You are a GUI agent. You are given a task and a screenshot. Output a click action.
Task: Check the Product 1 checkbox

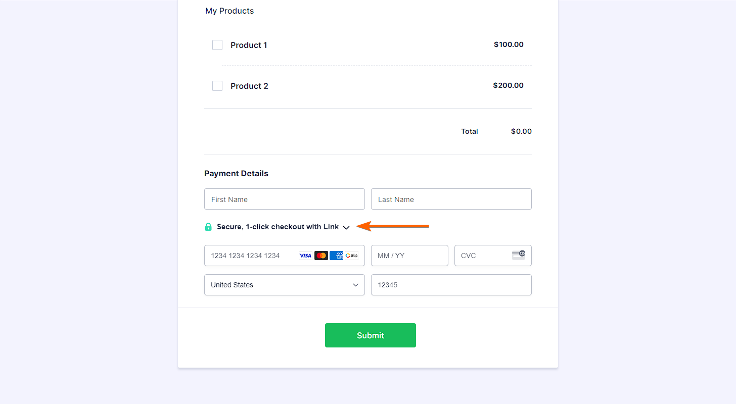[217, 45]
